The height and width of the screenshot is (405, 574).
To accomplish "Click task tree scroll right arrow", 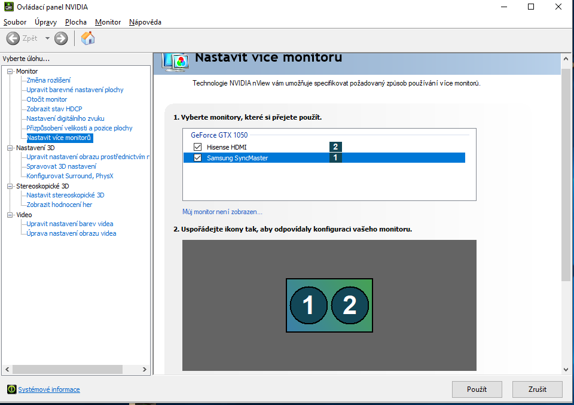I will 145,370.
